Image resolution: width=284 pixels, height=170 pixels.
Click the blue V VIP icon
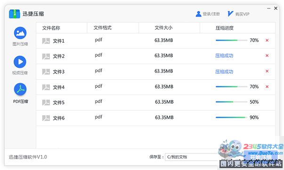230,14
